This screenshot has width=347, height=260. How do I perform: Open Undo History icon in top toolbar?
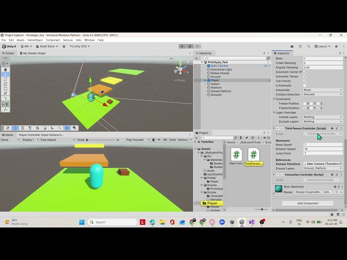pyautogui.click(x=300, y=47)
